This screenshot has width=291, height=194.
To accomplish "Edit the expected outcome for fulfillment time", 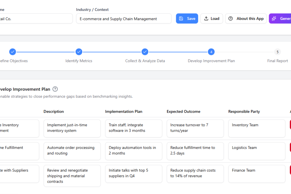I will click(195, 151).
